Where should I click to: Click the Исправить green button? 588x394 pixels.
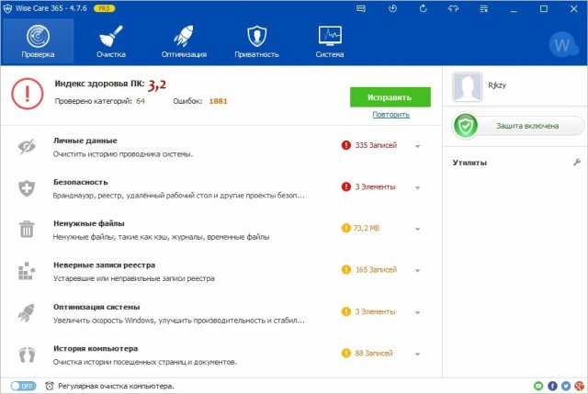pos(390,96)
